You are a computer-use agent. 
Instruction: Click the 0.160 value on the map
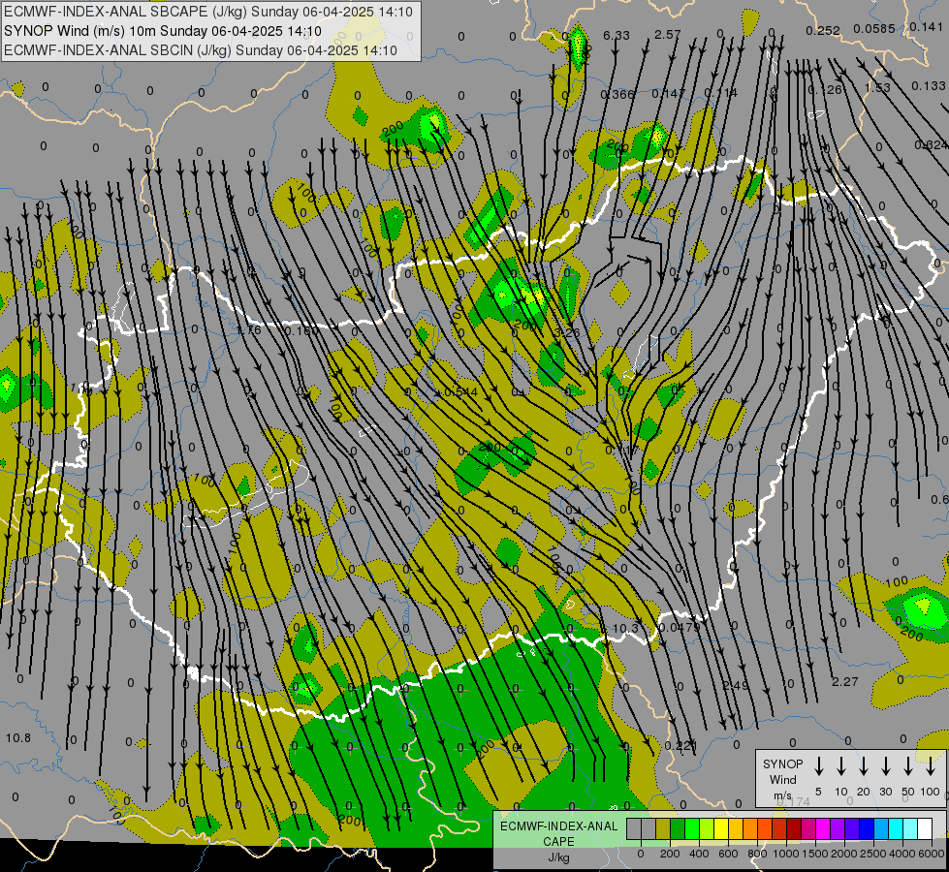pos(301,331)
